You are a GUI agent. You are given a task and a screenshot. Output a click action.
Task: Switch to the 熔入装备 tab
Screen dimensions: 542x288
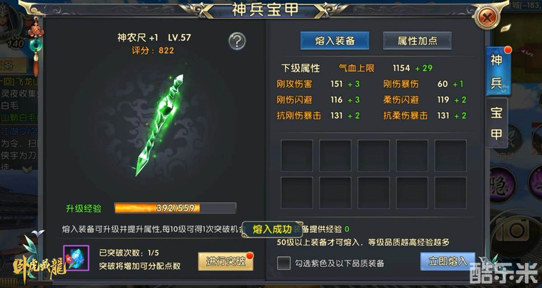click(x=335, y=41)
